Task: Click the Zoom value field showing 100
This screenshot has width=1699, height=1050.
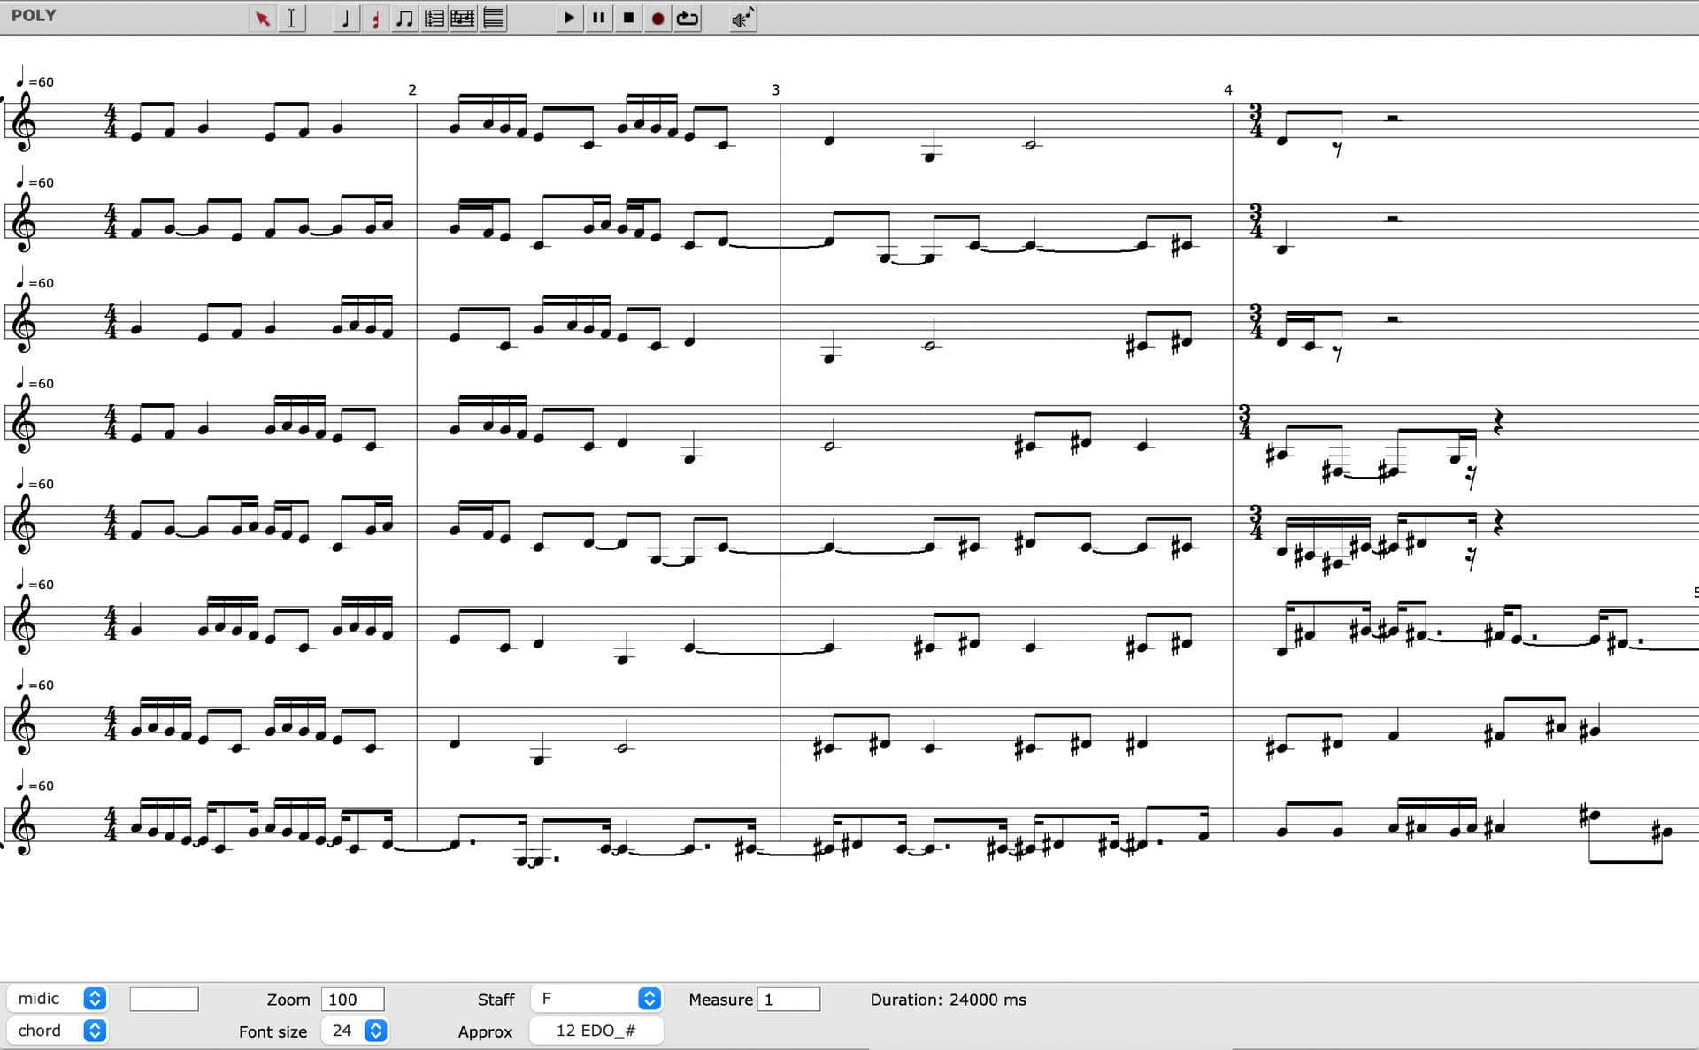Action: pyautogui.click(x=352, y=1000)
